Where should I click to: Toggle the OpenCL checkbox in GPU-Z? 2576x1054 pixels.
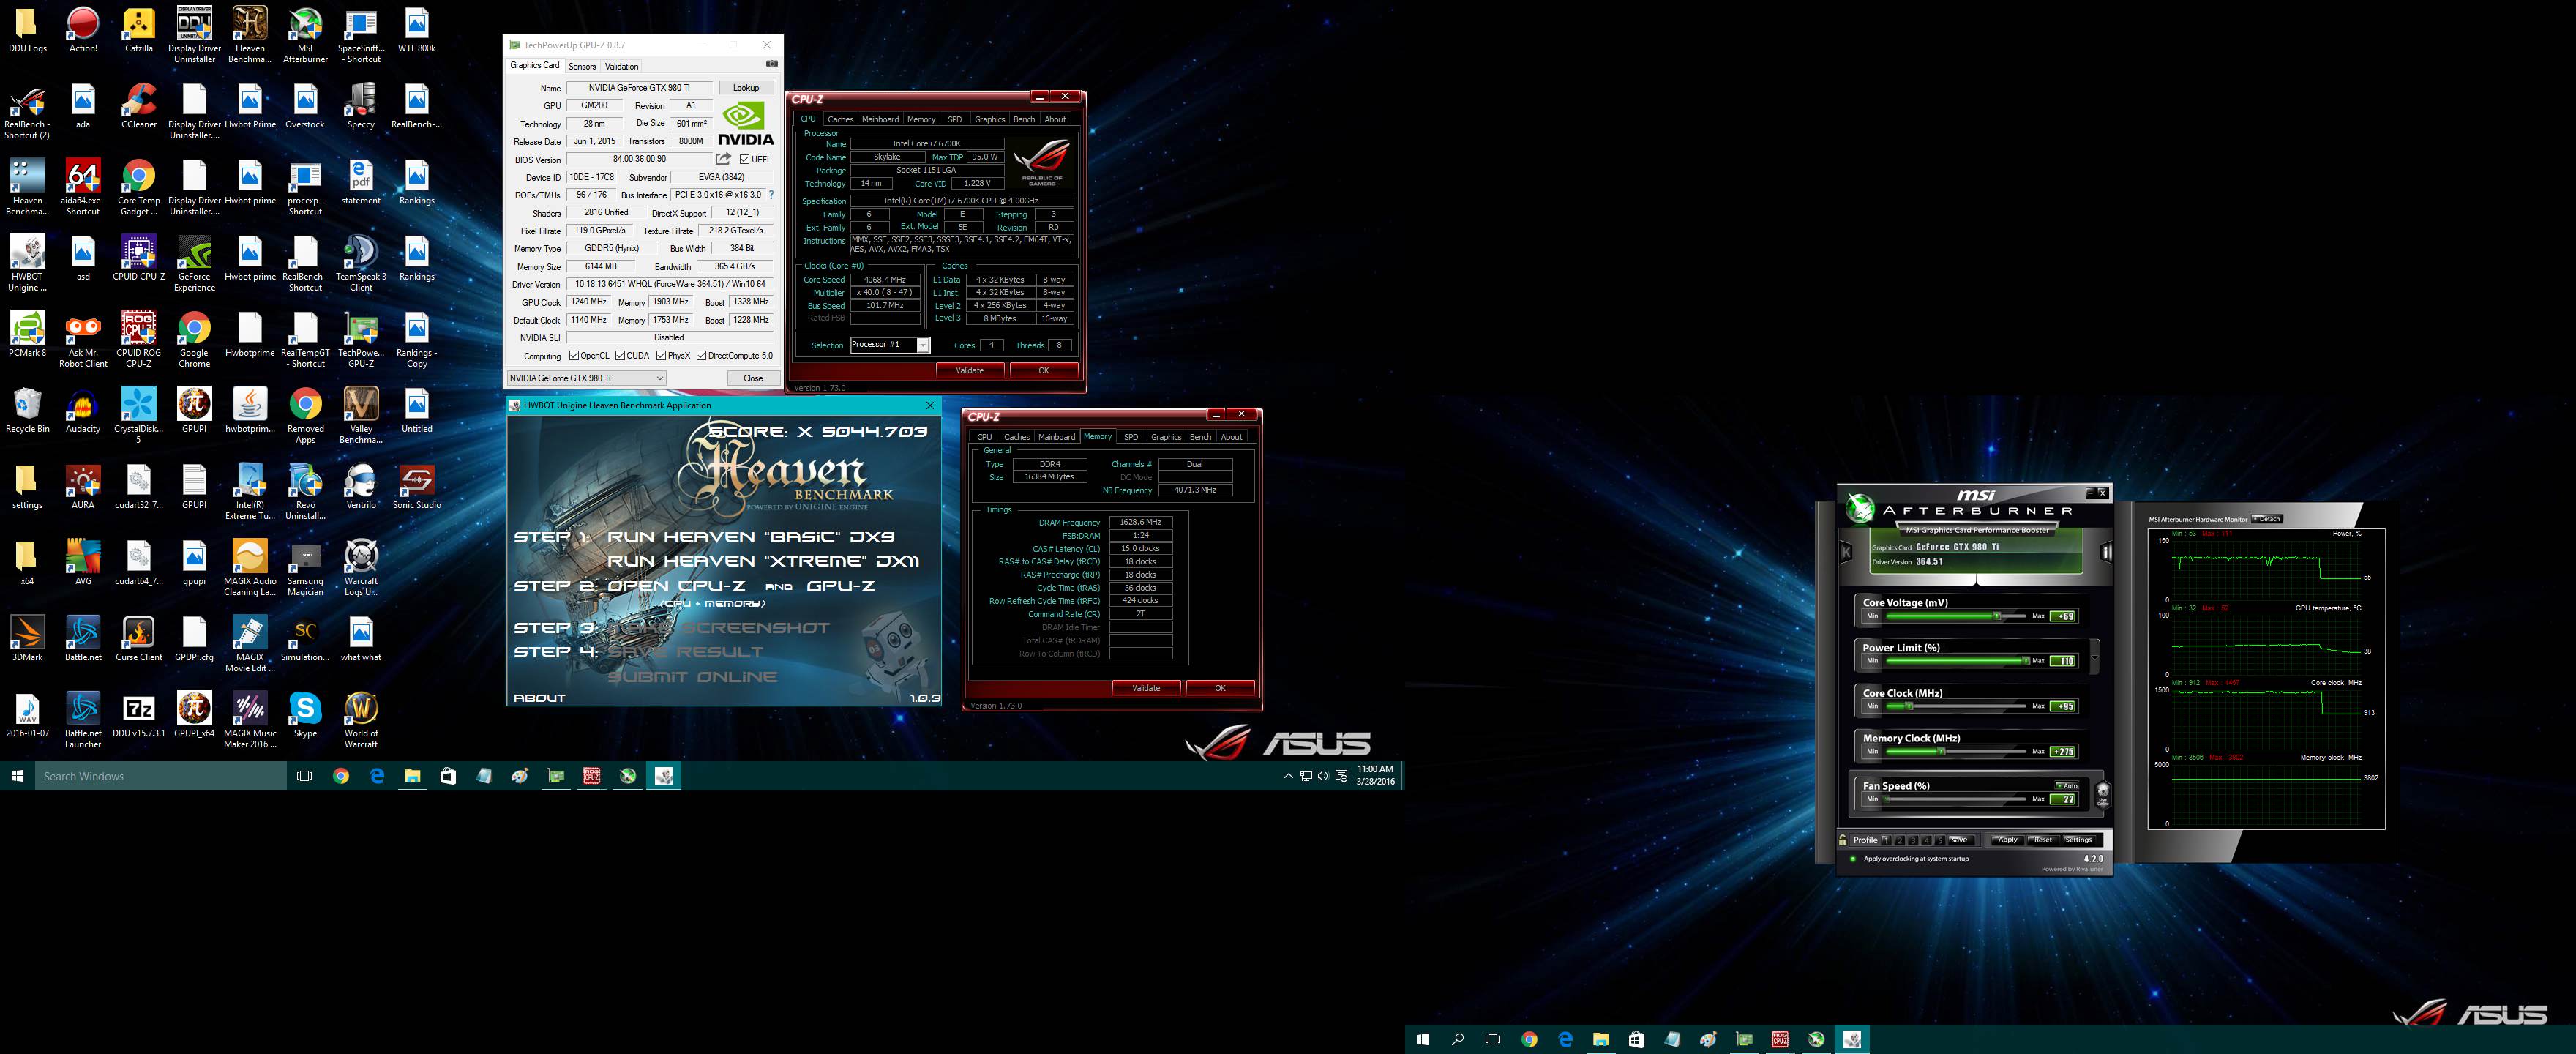click(x=574, y=355)
